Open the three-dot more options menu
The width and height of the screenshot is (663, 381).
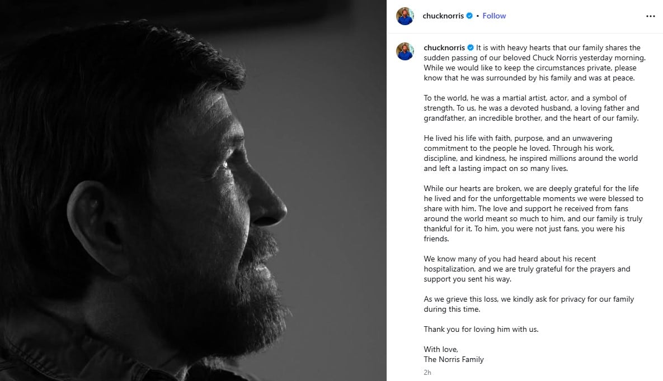(x=650, y=16)
